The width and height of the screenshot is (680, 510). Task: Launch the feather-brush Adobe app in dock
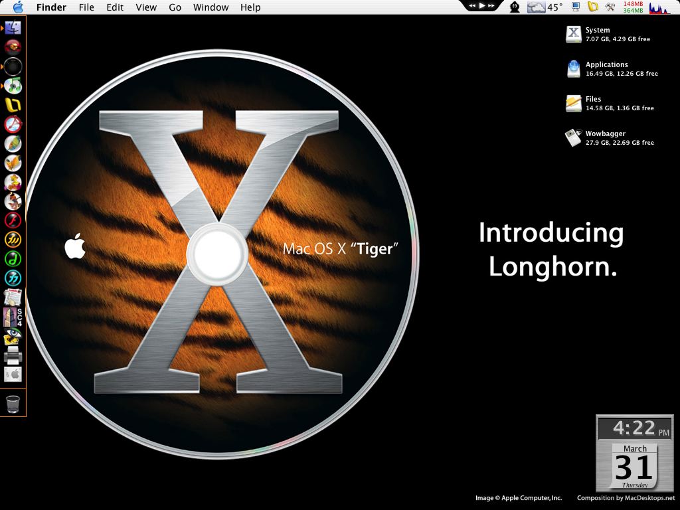pos(13,143)
